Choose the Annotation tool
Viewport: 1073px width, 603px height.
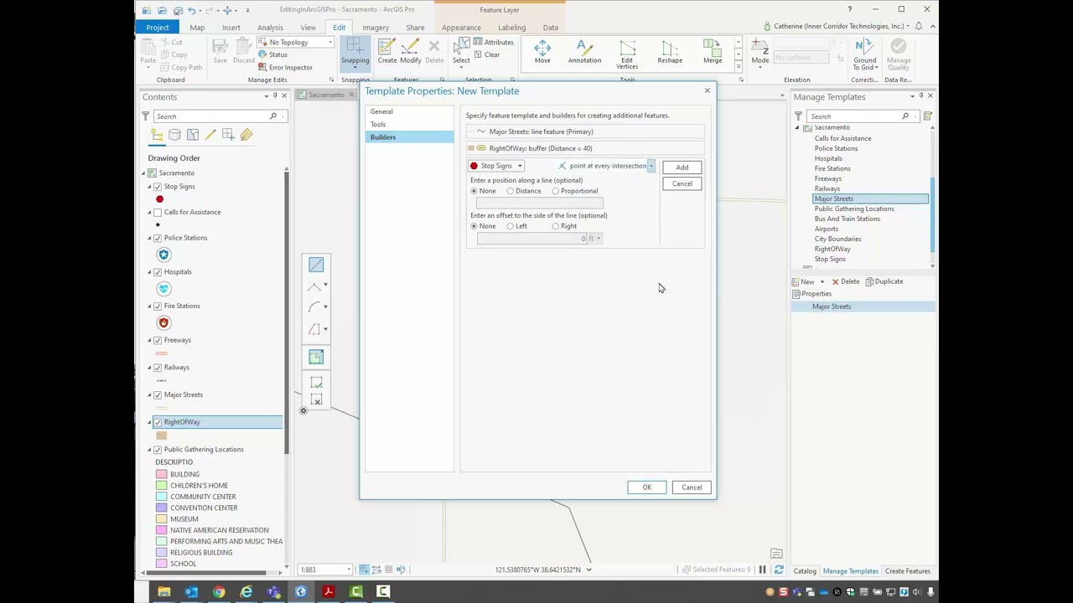(584, 52)
